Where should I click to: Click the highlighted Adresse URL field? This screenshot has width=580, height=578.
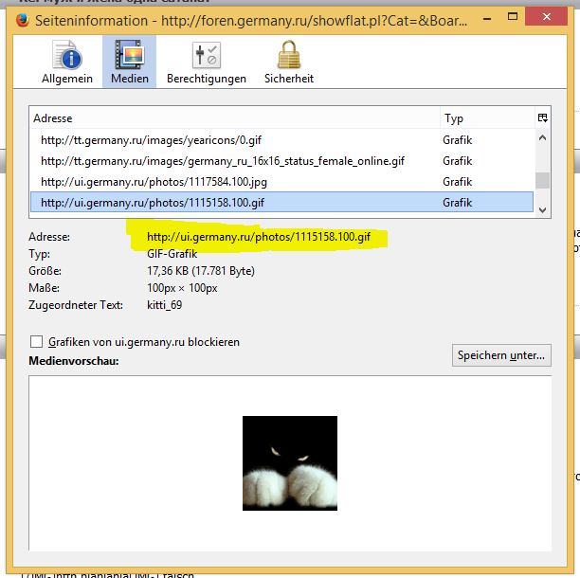[x=258, y=236]
